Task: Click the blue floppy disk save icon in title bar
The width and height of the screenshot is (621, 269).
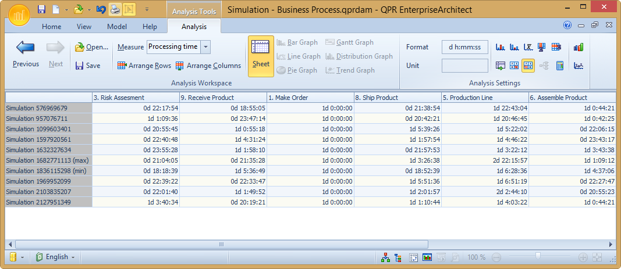Action: click(x=41, y=9)
